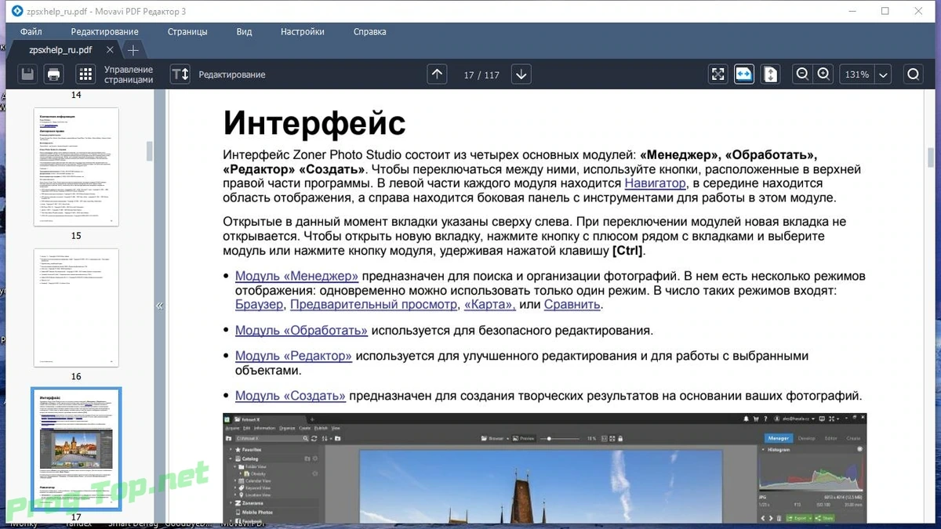This screenshot has height=529, width=941.
Task: Zoom out with minus magnifier
Action: point(802,74)
